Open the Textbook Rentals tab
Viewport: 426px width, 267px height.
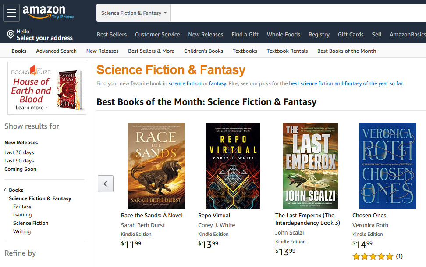[x=287, y=51]
